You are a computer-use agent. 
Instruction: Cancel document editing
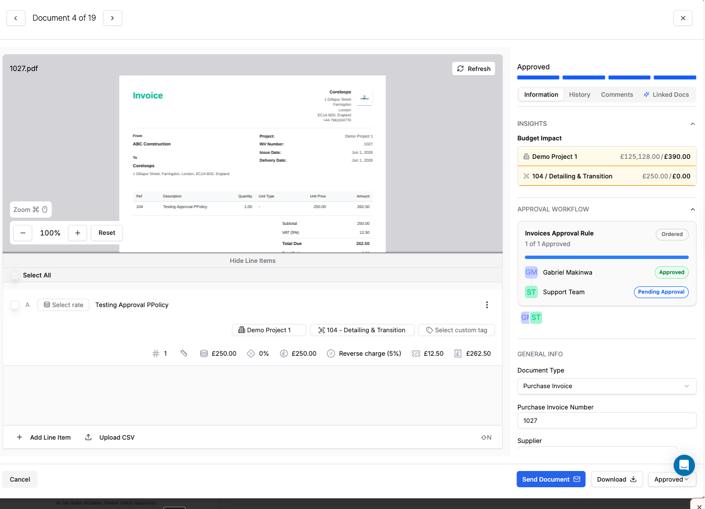20,479
